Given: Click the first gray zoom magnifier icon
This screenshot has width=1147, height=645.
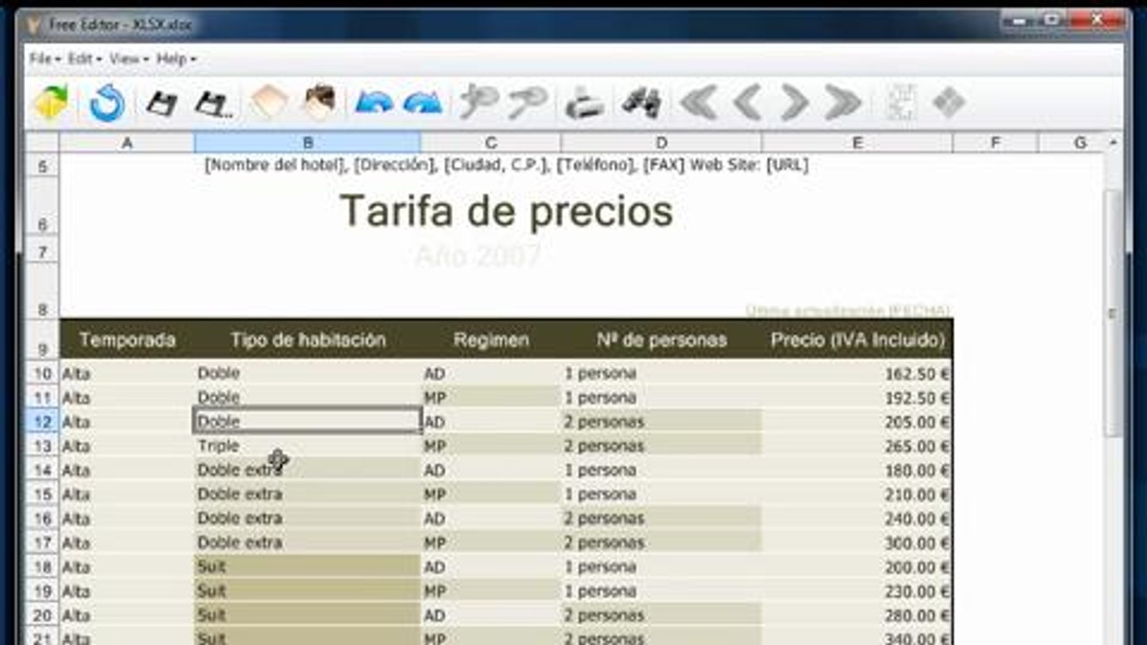Looking at the screenshot, I should pos(479,103).
